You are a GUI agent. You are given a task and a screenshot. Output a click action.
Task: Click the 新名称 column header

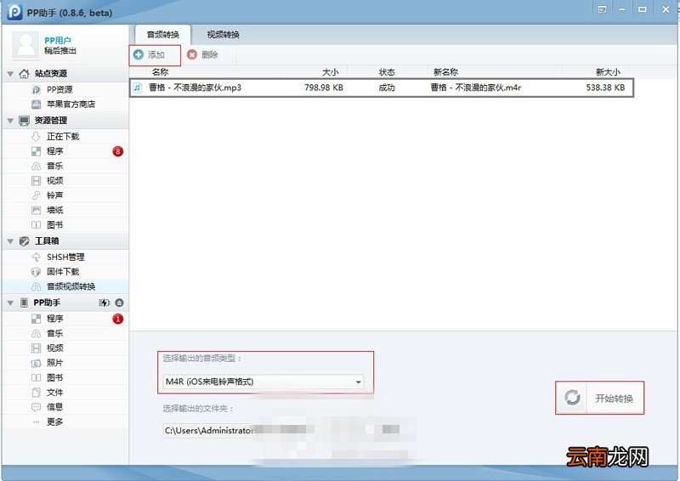tap(445, 72)
